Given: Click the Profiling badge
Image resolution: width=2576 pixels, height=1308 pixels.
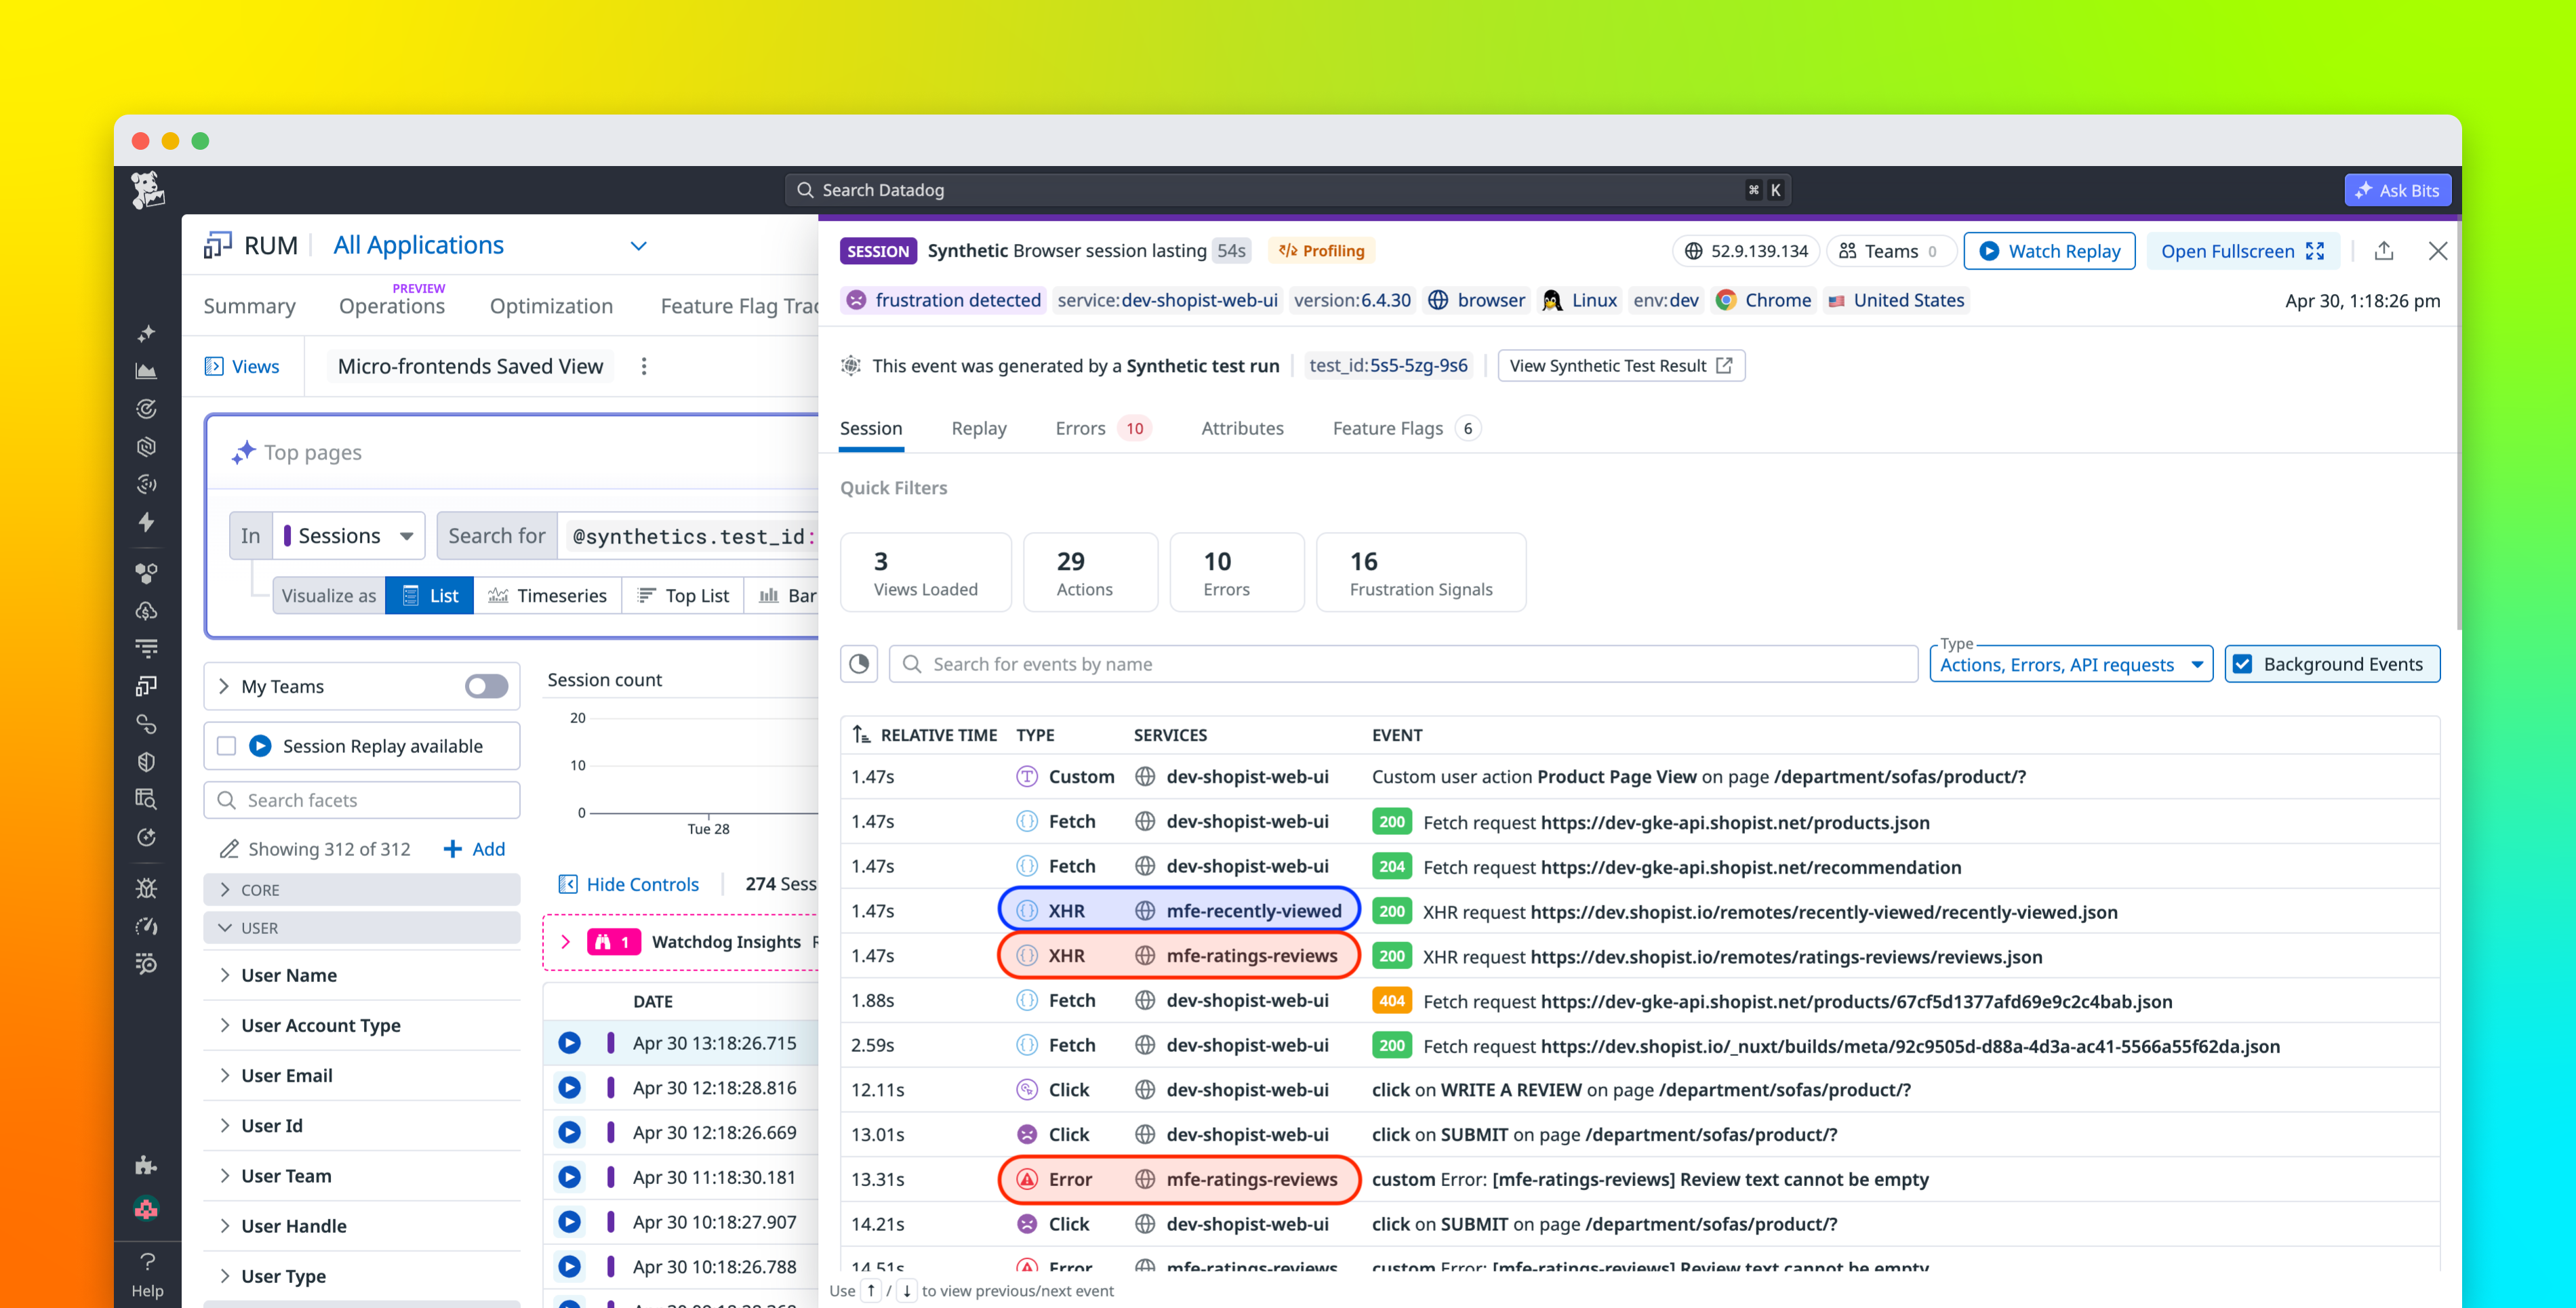Looking at the screenshot, I should pos(1322,251).
